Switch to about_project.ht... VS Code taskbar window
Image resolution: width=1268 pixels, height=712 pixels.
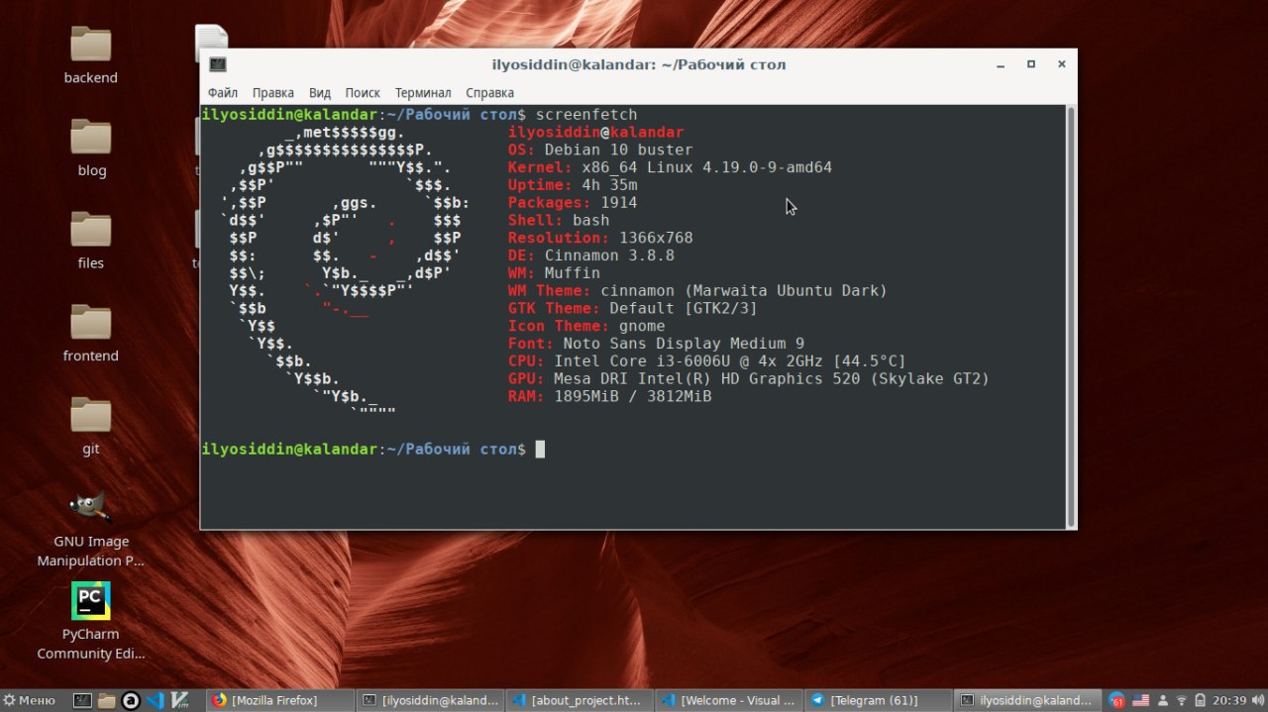click(x=580, y=700)
